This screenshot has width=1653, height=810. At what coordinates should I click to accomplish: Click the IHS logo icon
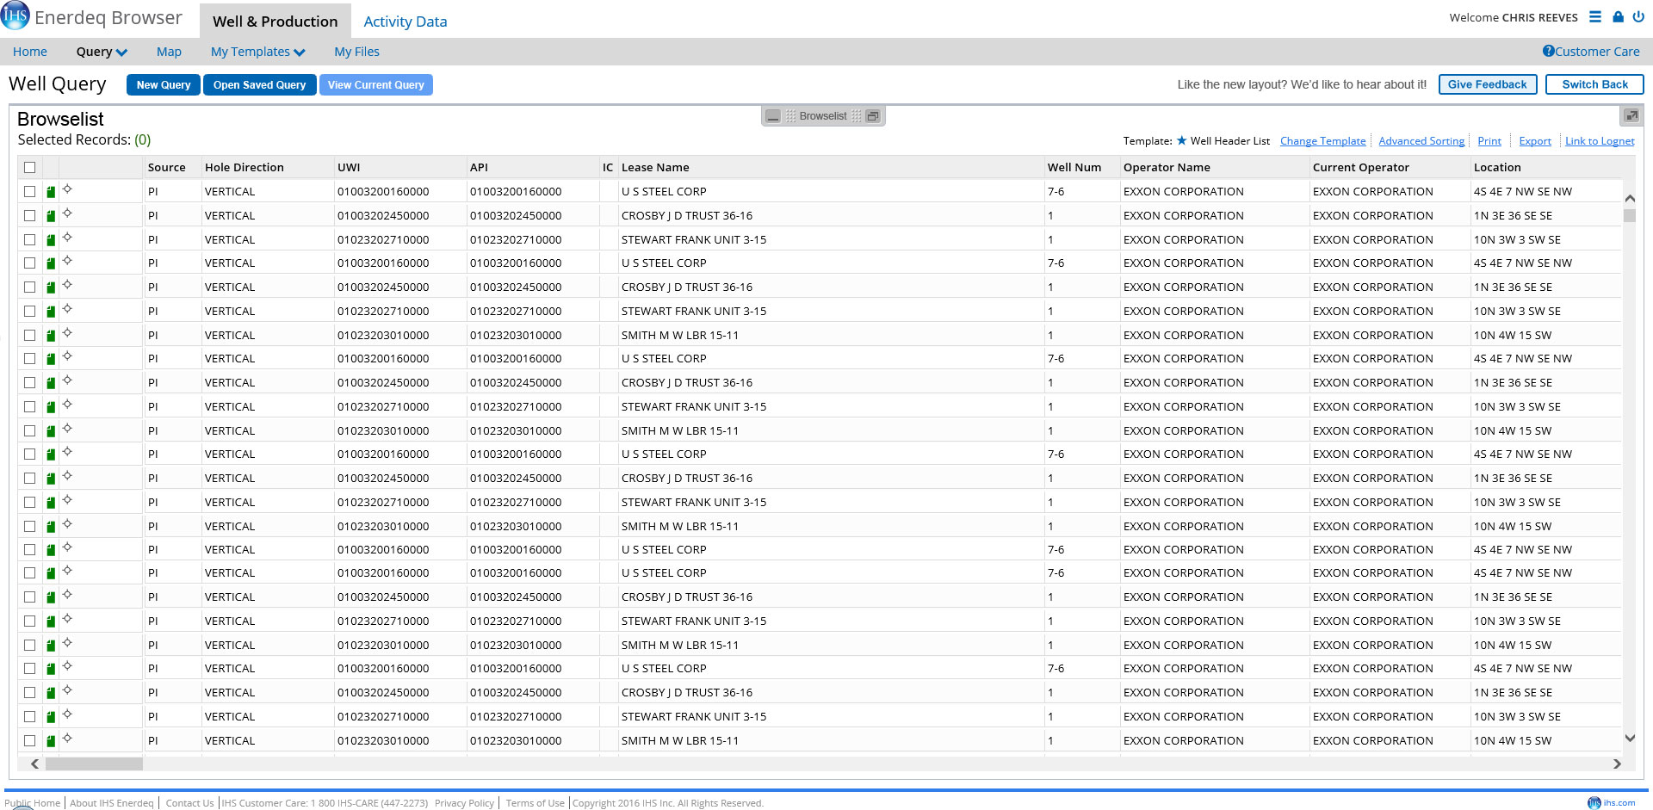pos(15,15)
